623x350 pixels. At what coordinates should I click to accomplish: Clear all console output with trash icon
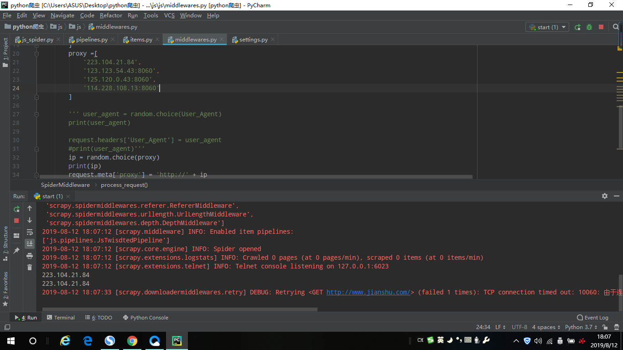click(x=30, y=268)
